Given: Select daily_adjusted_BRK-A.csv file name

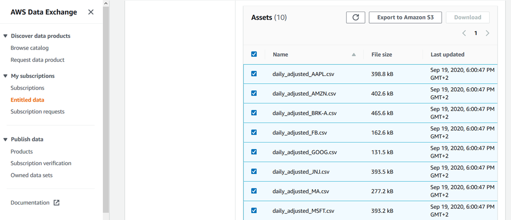Looking at the screenshot, I should (305, 113).
